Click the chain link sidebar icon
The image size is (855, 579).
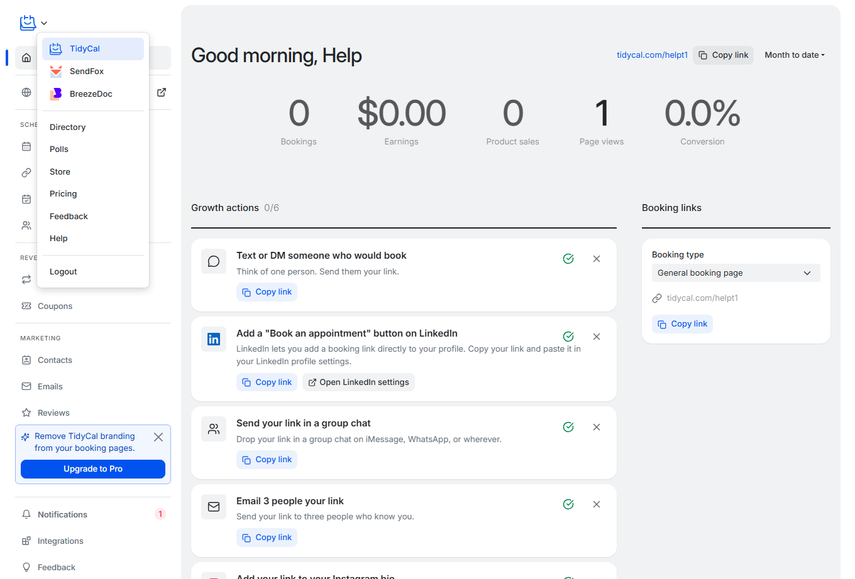[x=26, y=172]
